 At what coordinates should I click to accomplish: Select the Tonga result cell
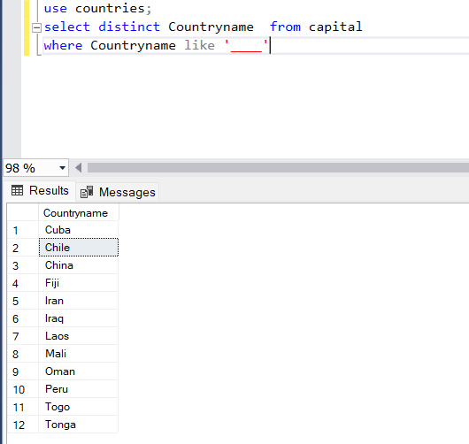coord(79,425)
